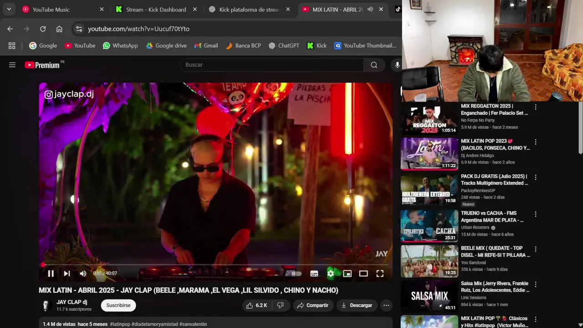Skip to the next video

point(67,273)
